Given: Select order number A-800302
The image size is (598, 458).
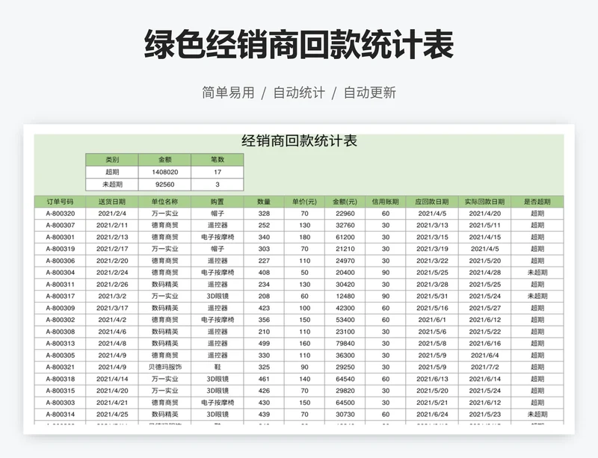Looking at the screenshot, I should 61,320.
